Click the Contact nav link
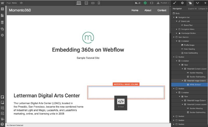208x127 pixels. [162, 10]
